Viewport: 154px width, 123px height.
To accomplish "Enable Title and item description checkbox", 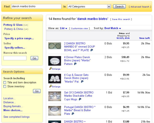I will (x=5, y=82).
